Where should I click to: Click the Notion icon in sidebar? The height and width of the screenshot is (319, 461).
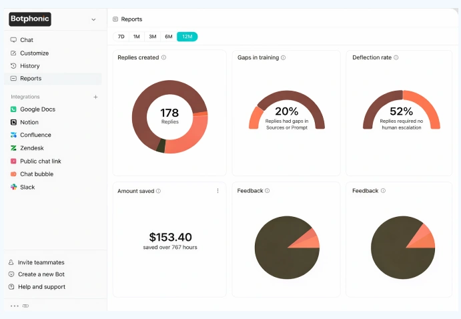pos(13,122)
